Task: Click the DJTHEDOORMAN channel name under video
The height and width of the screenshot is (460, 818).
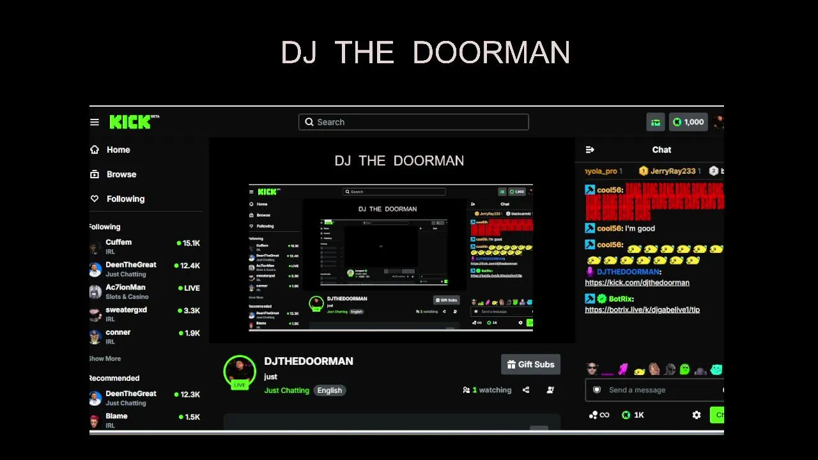Action: coord(309,361)
